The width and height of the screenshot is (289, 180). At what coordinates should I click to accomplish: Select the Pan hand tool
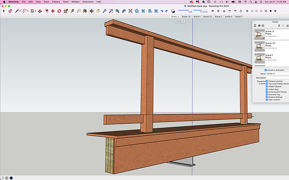pos(98,11)
